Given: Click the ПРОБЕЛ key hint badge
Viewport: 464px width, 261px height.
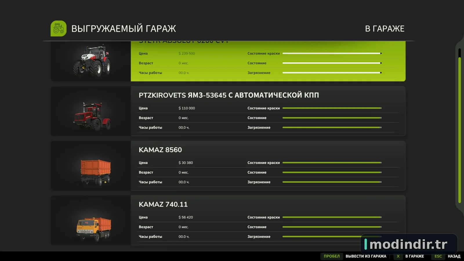Looking at the screenshot, I should click(331, 256).
